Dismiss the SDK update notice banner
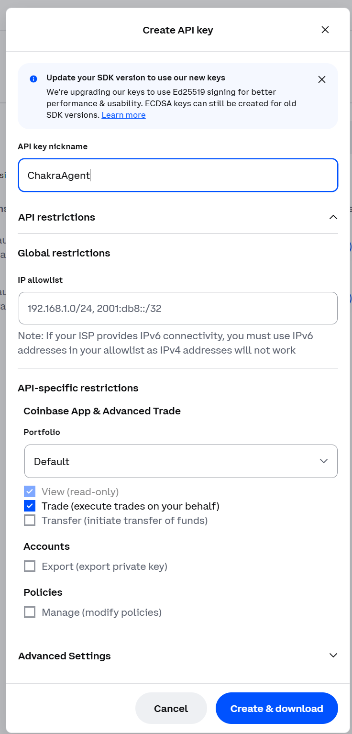 coord(322,79)
